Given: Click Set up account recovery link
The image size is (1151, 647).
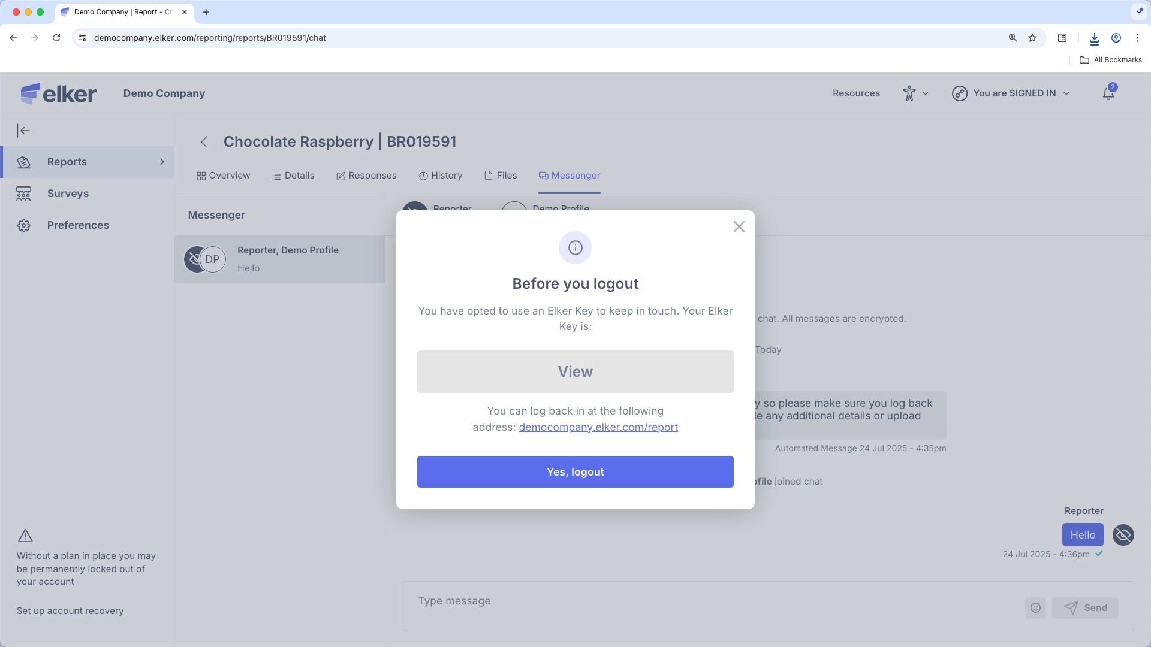Looking at the screenshot, I should coord(70,611).
